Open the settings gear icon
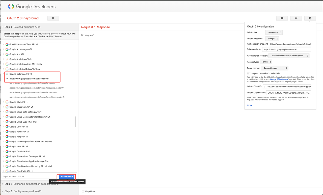The width and height of the screenshot is (323, 195). pos(310,18)
